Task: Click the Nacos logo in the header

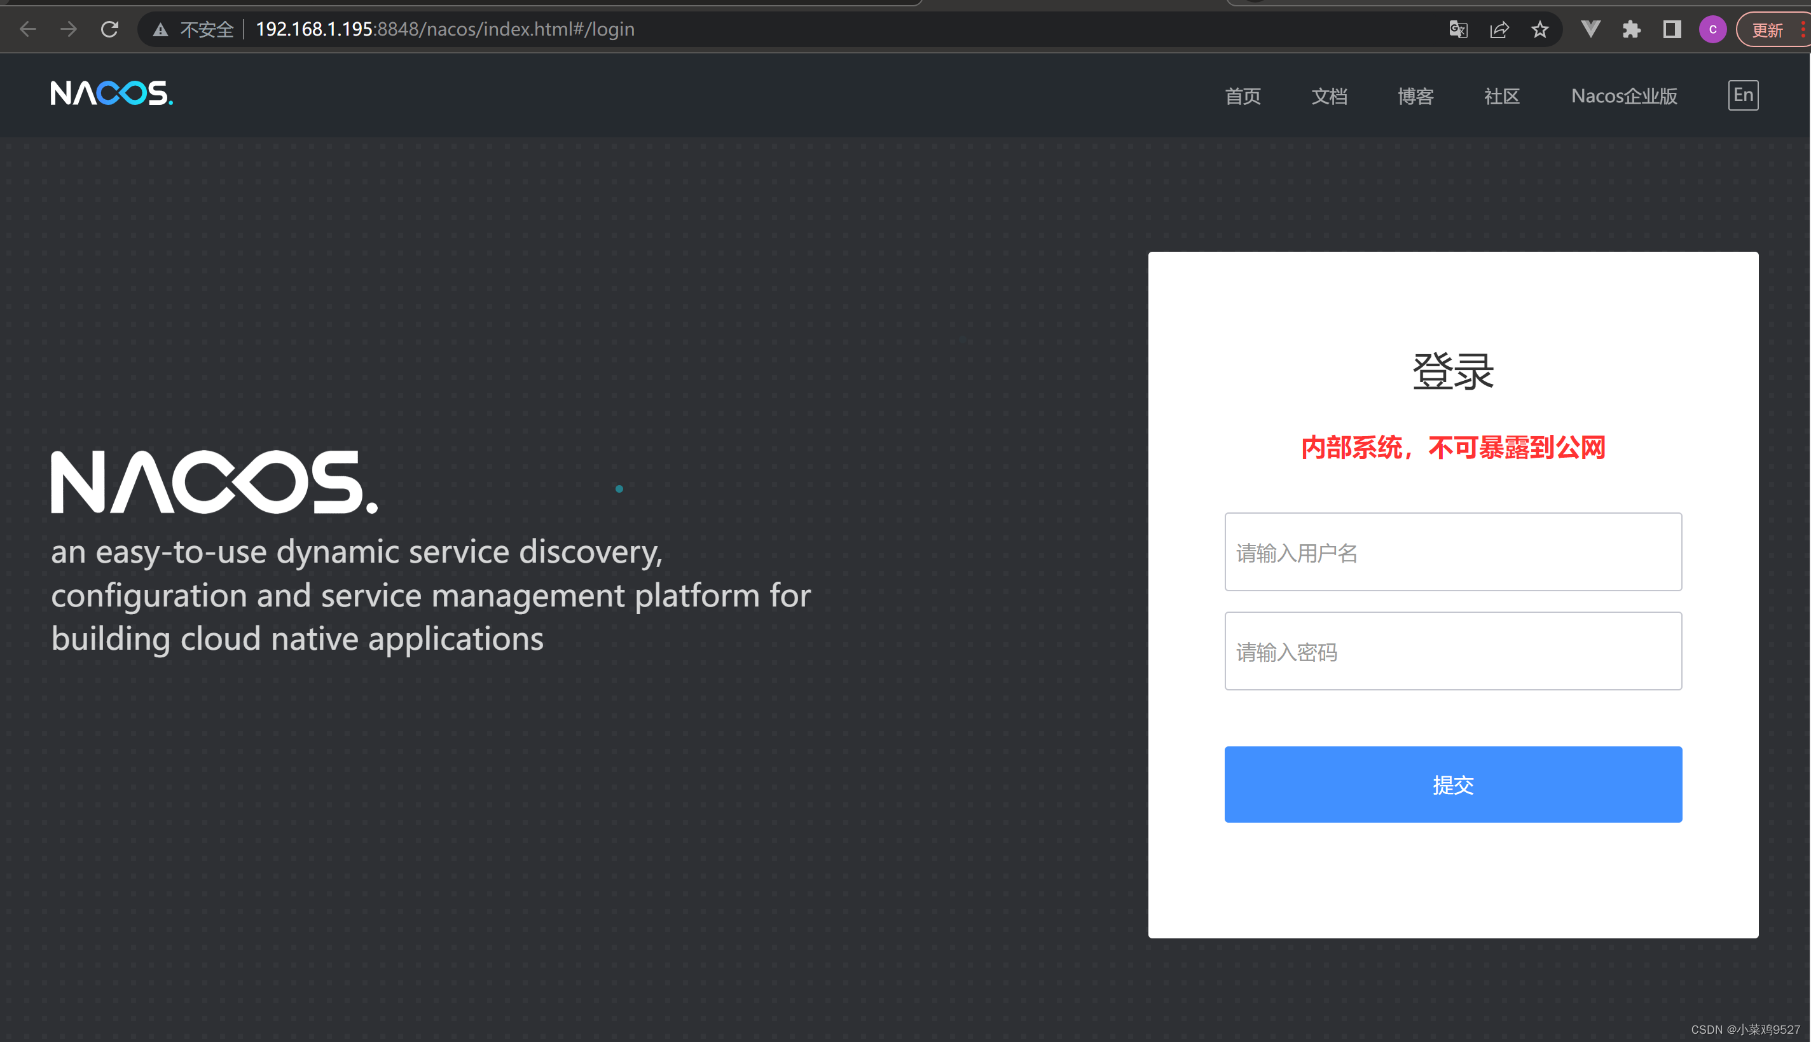Action: (112, 93)
